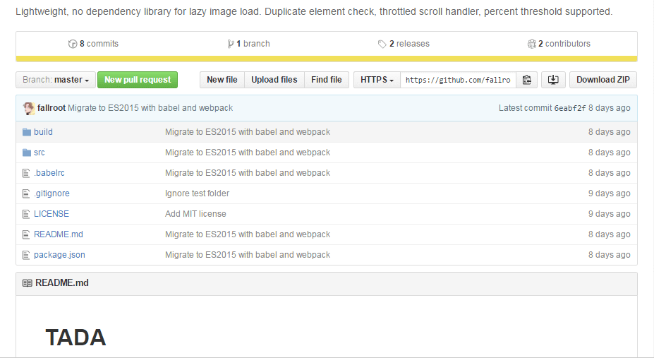Click the README.md panel header title
This screenshot has width=654, height=358.
pyautogui.click(x=61, y=283)
